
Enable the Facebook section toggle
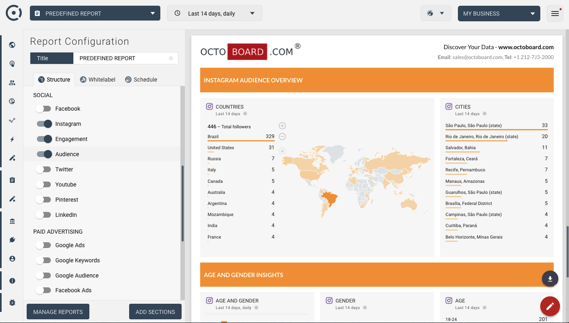point(43,109)
